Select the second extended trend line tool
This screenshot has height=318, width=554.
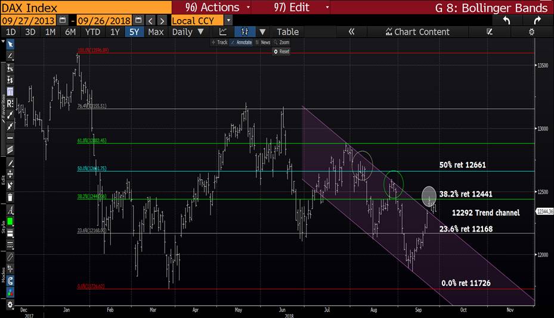(10, 126)
